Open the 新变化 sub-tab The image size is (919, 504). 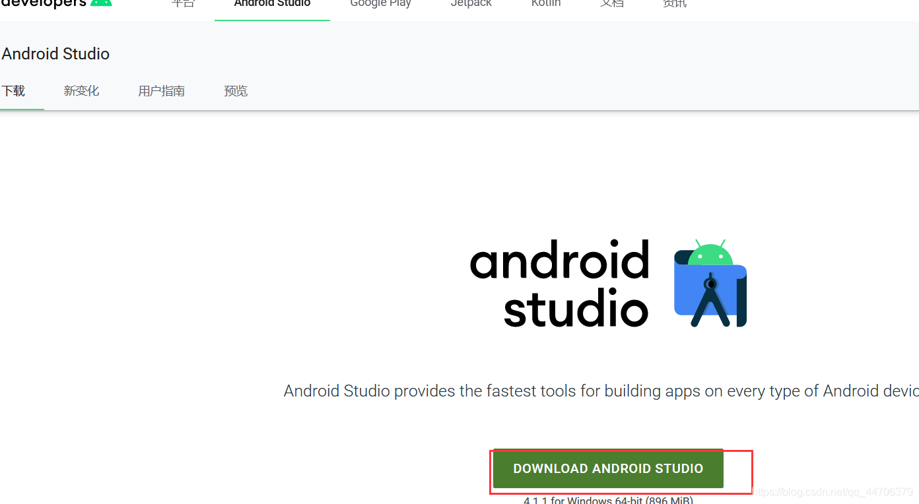(81, 91)
